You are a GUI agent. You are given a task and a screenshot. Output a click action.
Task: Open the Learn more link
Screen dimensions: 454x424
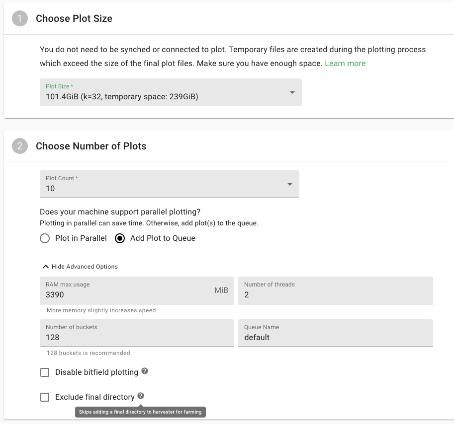(345, 64)
